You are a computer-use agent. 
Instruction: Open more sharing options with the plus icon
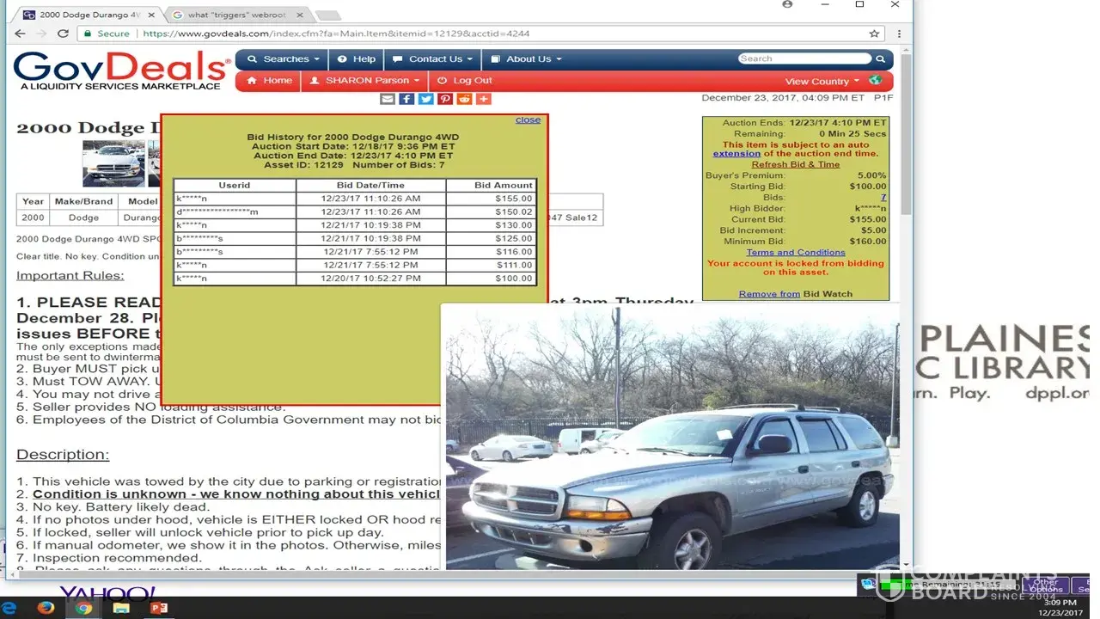coord(483,99)
